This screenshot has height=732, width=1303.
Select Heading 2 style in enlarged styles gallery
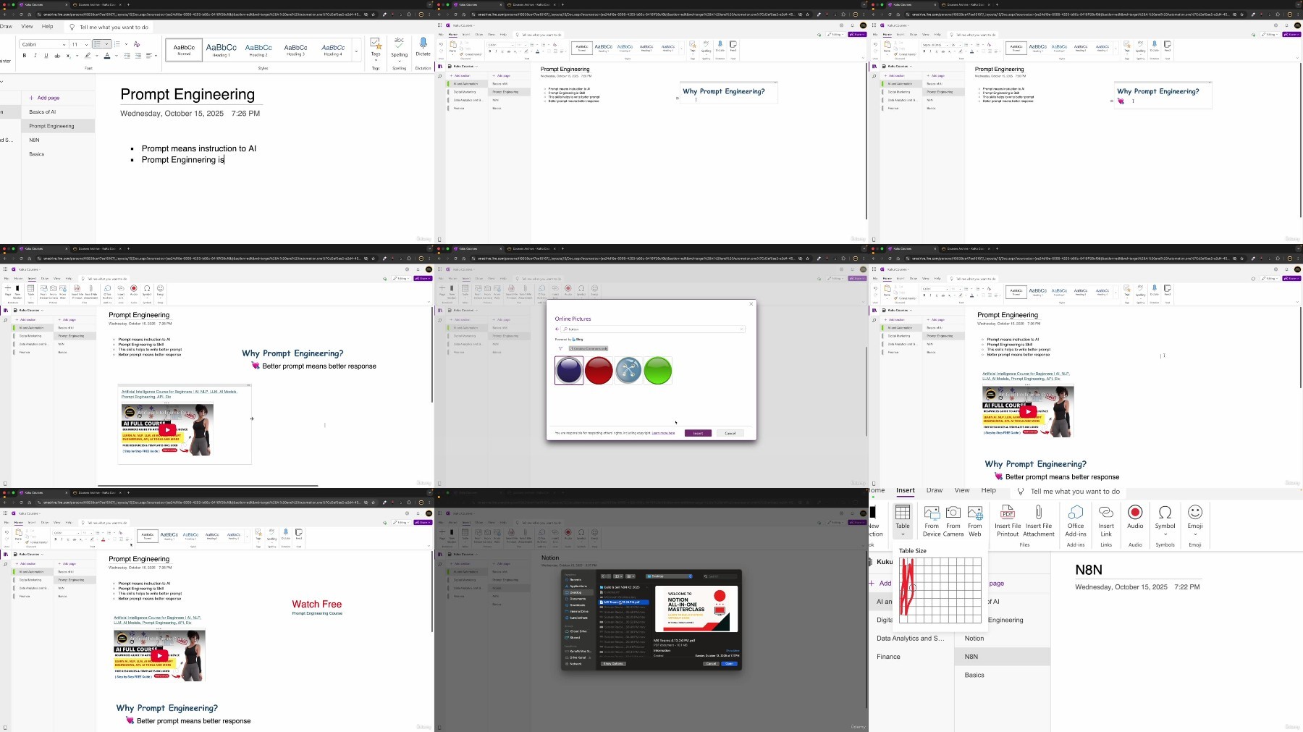click(x=258, y=50)
